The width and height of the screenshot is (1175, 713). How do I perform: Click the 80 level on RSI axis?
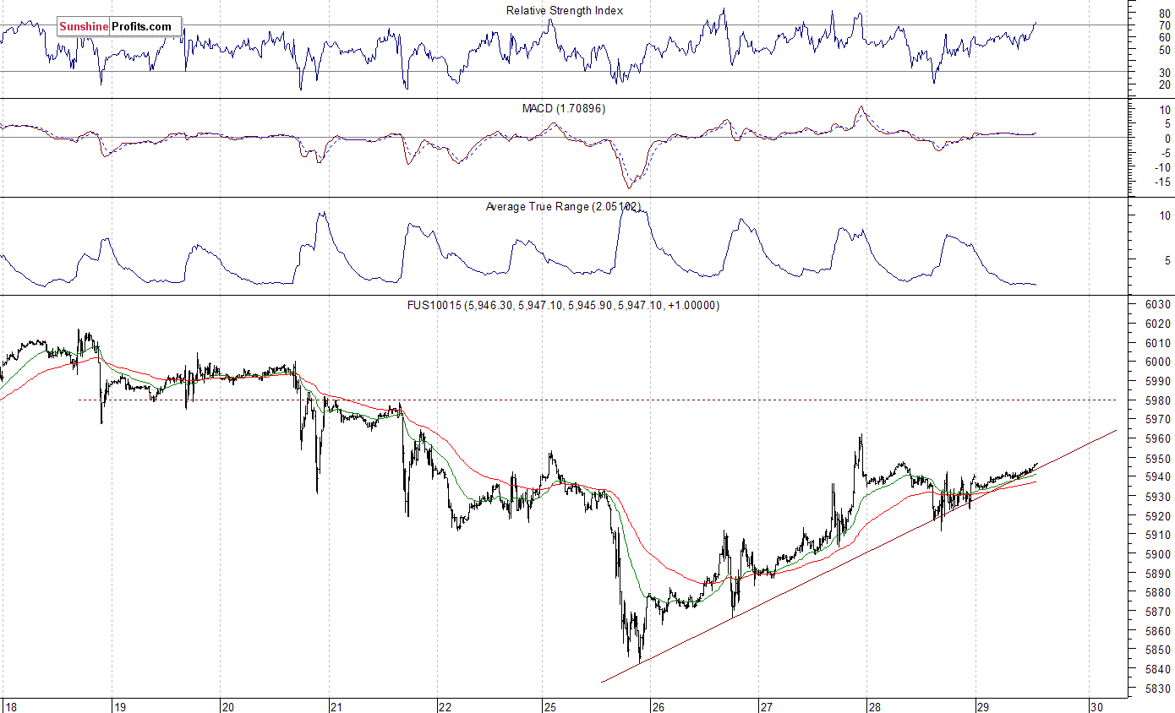(x=1164, y=14)
